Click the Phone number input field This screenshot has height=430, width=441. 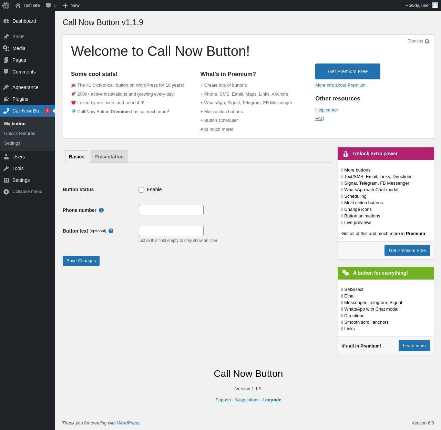pyautogui.click(x=171, y=210)
